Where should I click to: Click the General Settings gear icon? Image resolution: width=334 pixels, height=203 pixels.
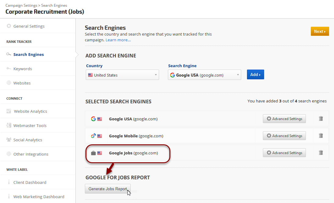[x=9, y=26]
